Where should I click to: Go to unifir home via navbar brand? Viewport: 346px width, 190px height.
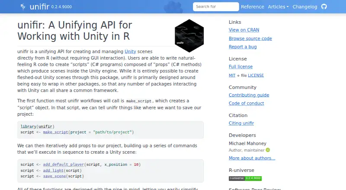click(x=39, y=6)
